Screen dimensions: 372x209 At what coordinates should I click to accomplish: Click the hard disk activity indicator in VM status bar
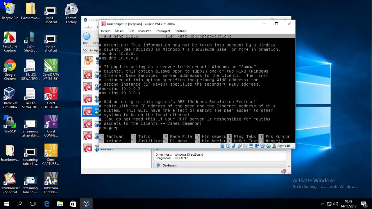pyautogui.click(x=223, y=146)
